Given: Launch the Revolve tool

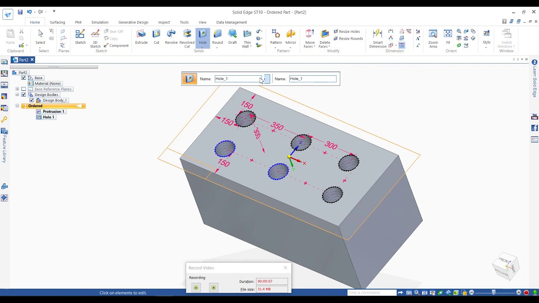Looking at the screenshot, I should [x=171, y=37].
